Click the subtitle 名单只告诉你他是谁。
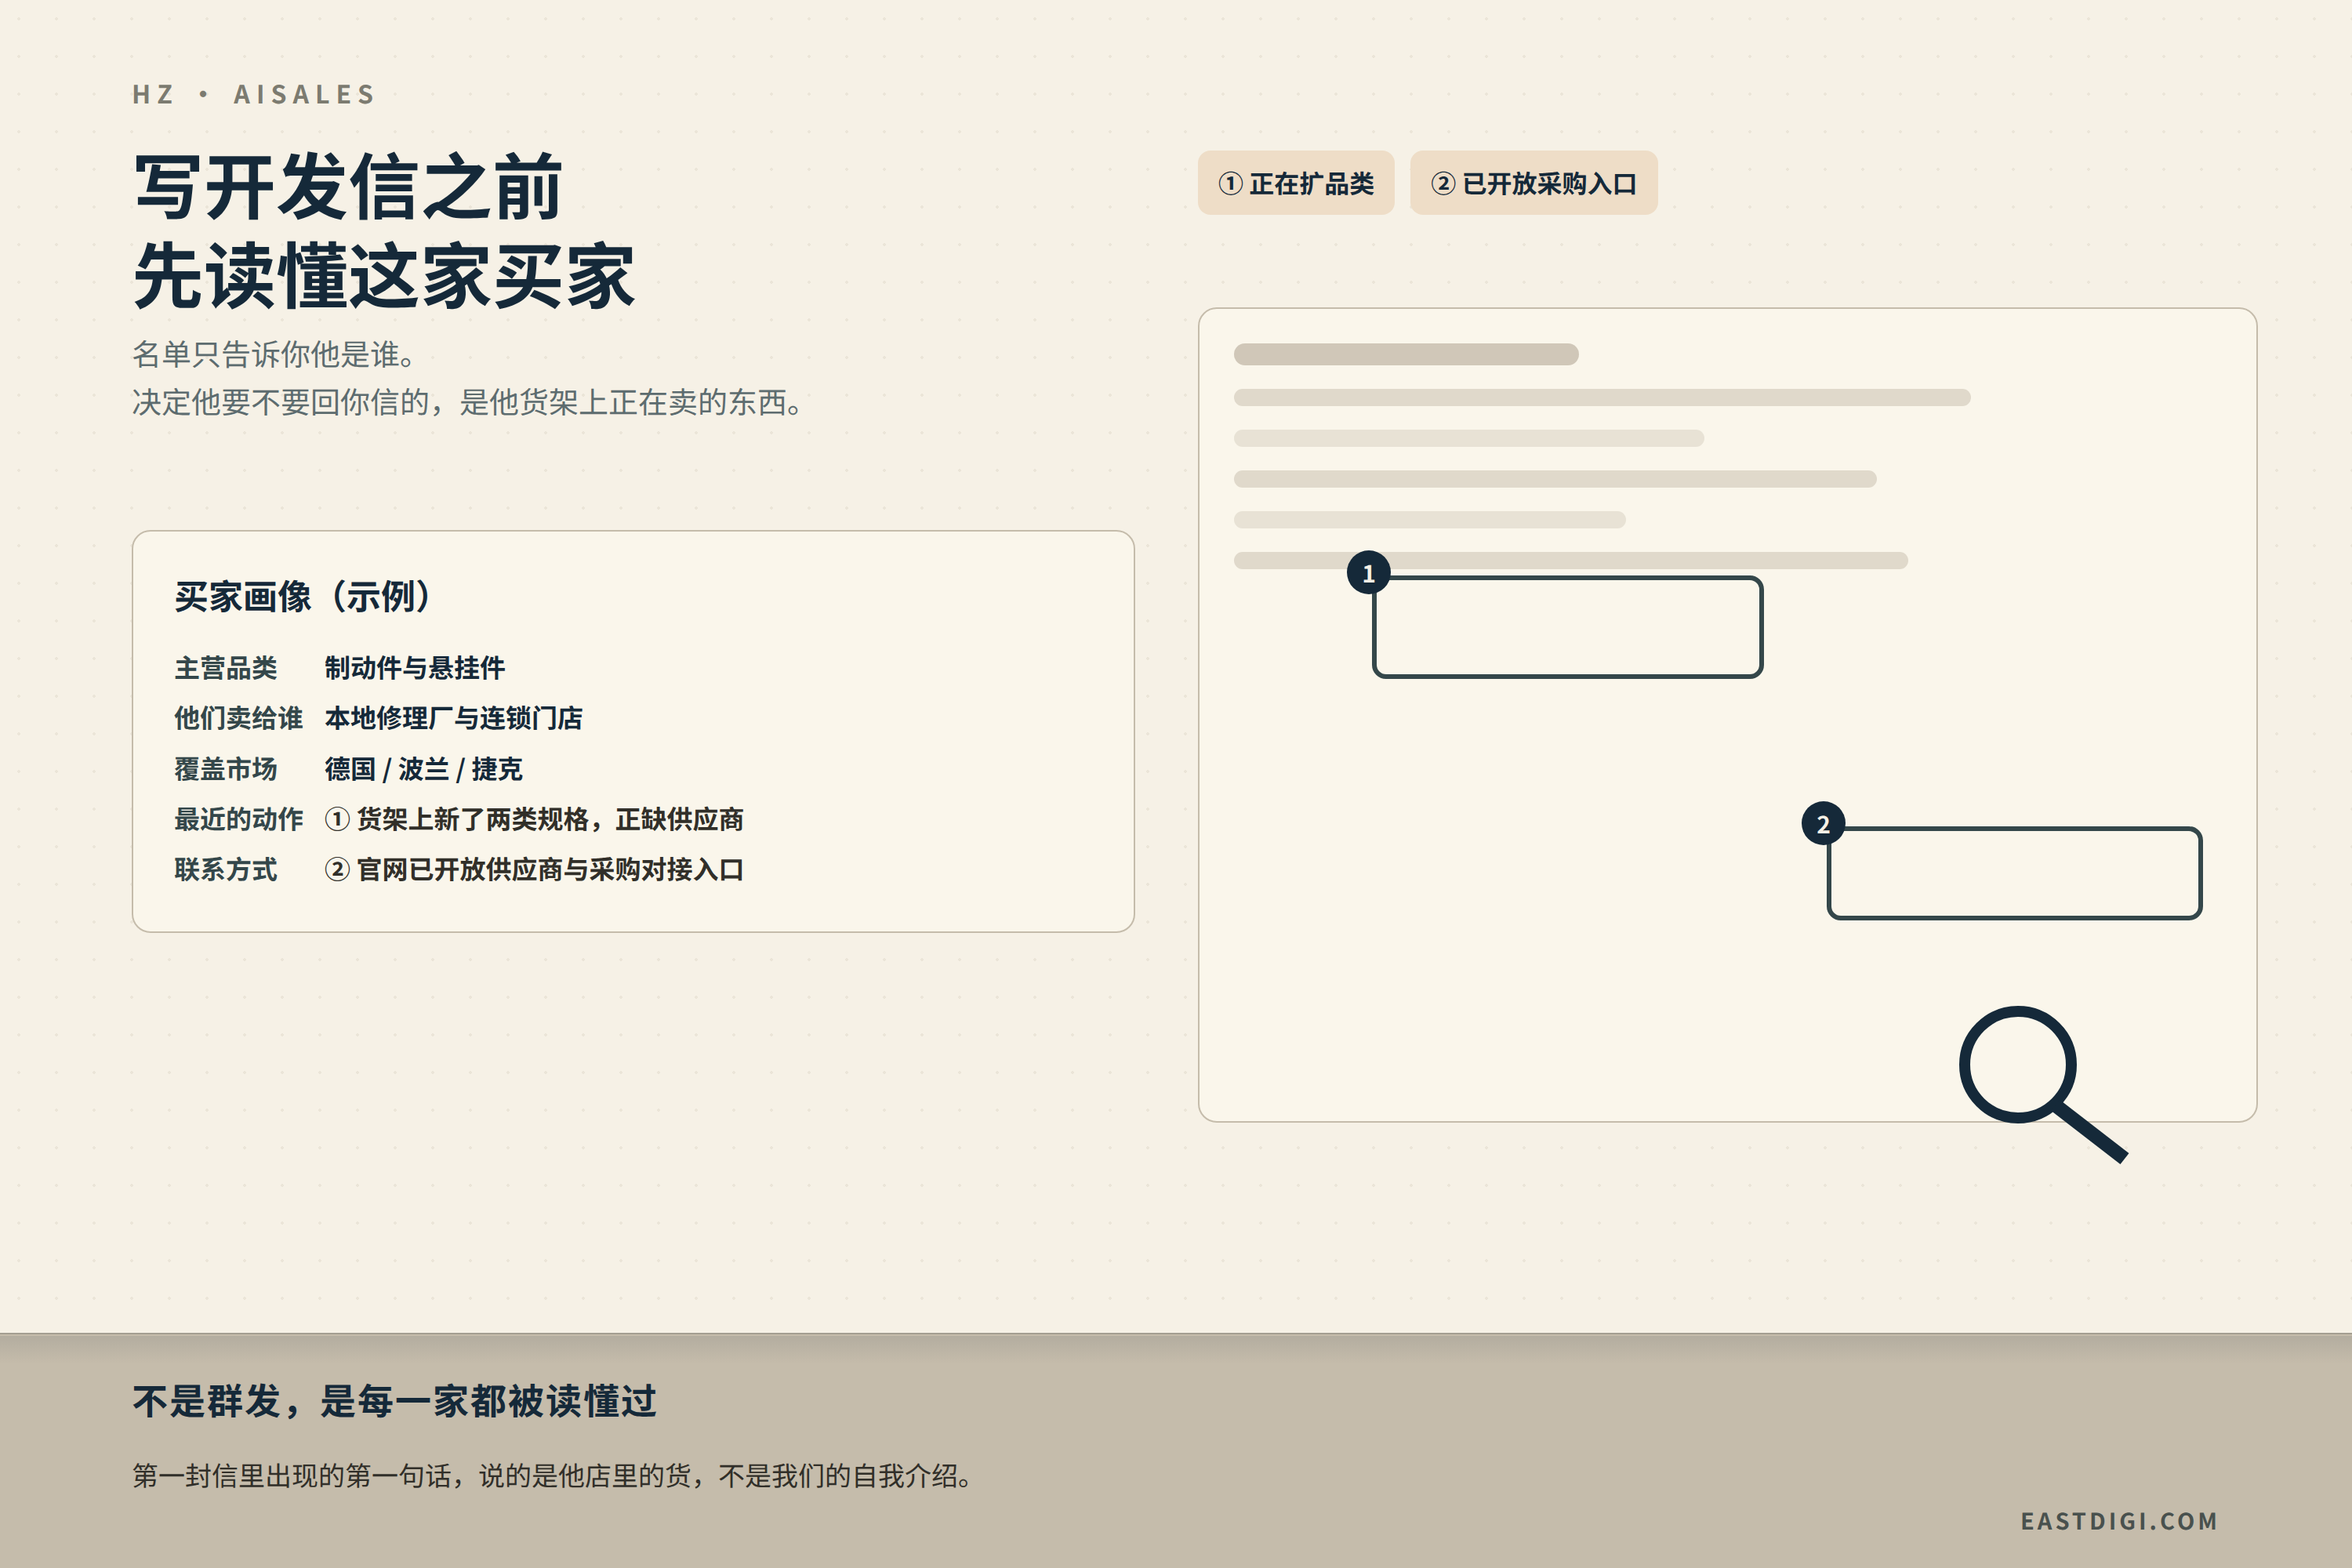 [274, 354]
